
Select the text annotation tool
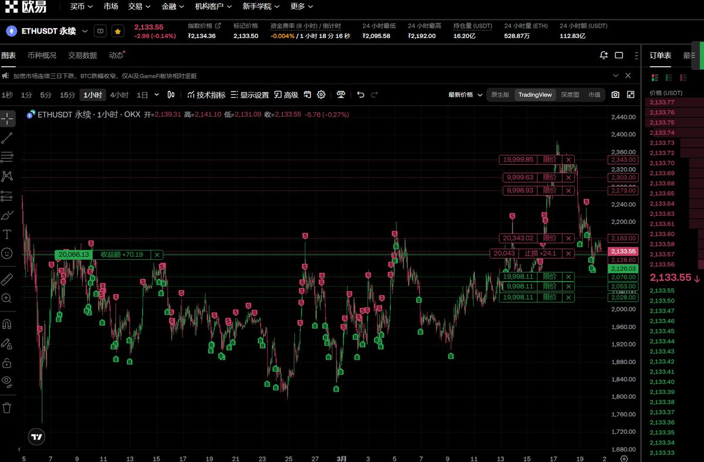(x=7, y=235)
